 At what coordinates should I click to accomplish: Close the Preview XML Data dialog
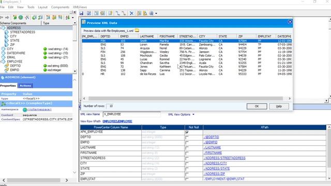click(x=290, y=22)
